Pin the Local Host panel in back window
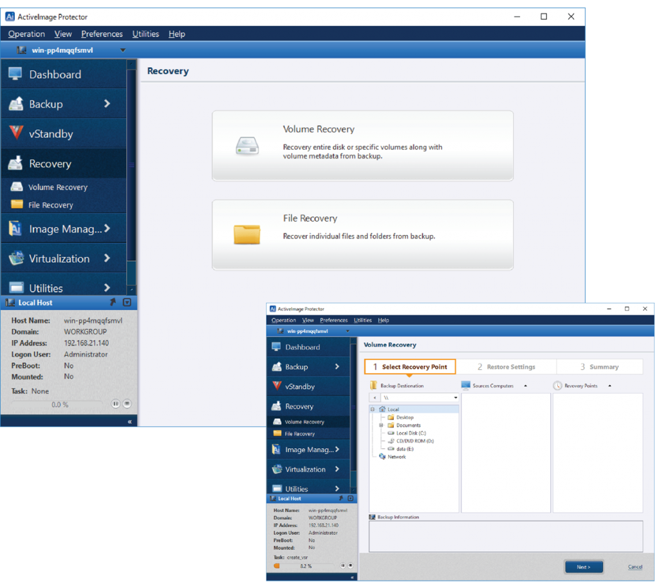659x583 pixels. (x=113, y=302)
